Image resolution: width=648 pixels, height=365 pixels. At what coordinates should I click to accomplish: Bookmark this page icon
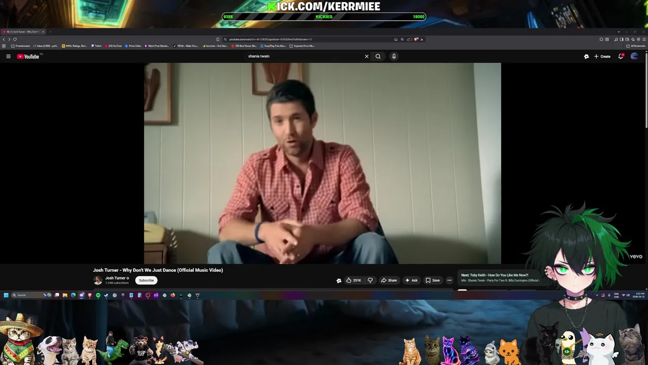click(218, 39)
